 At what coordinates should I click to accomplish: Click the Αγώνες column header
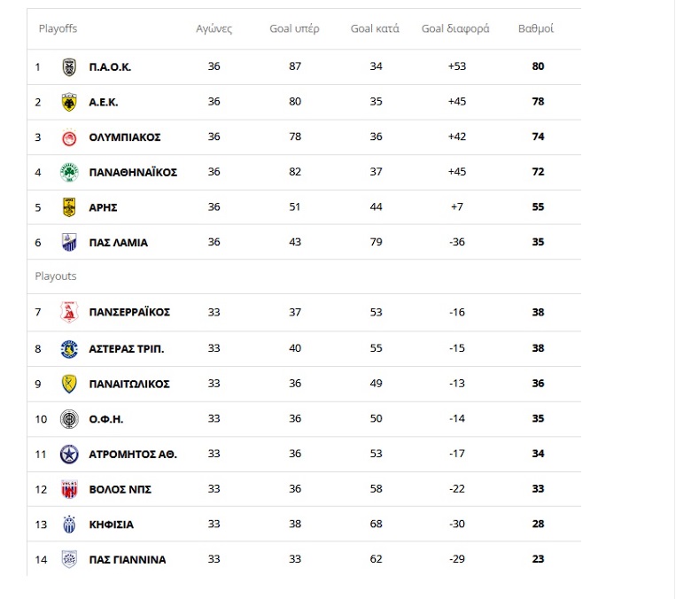[x=214, y=29]
